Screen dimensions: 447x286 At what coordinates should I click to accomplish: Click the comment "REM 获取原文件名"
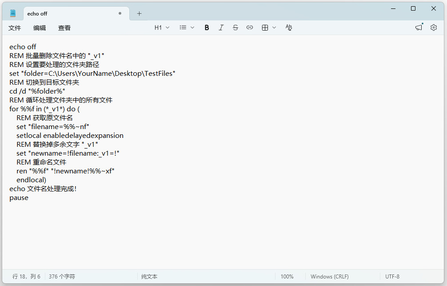point(44,118)
